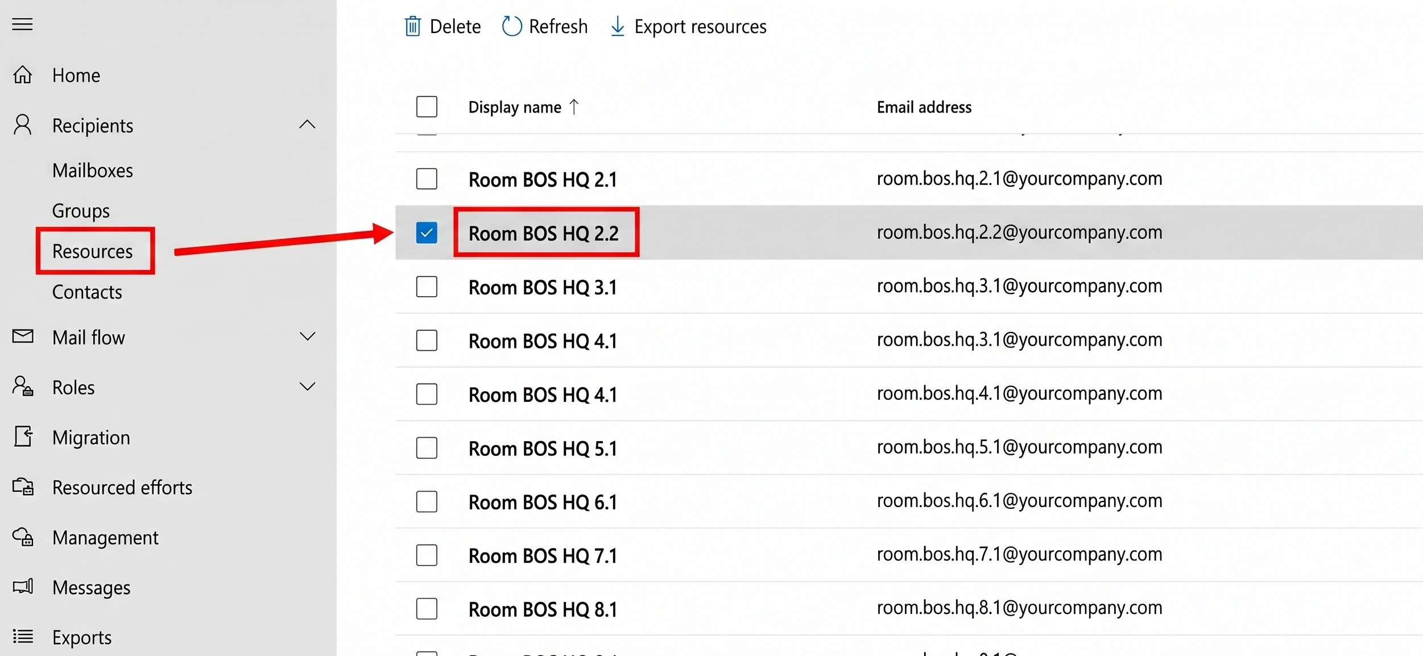The width and height of the screenshot is (1423, 656).
Task: Expand the Roles section chevron
Action: click(x=307, y=387)
